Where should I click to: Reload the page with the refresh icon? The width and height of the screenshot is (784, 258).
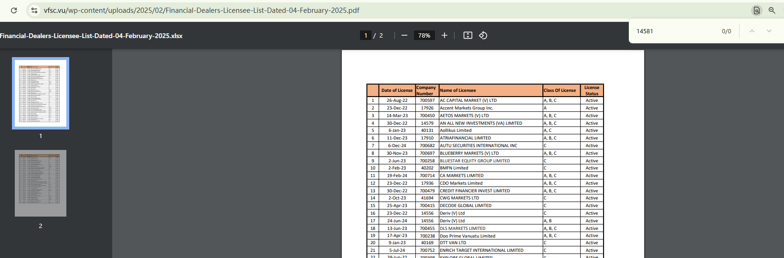click(x=14, y=10)
